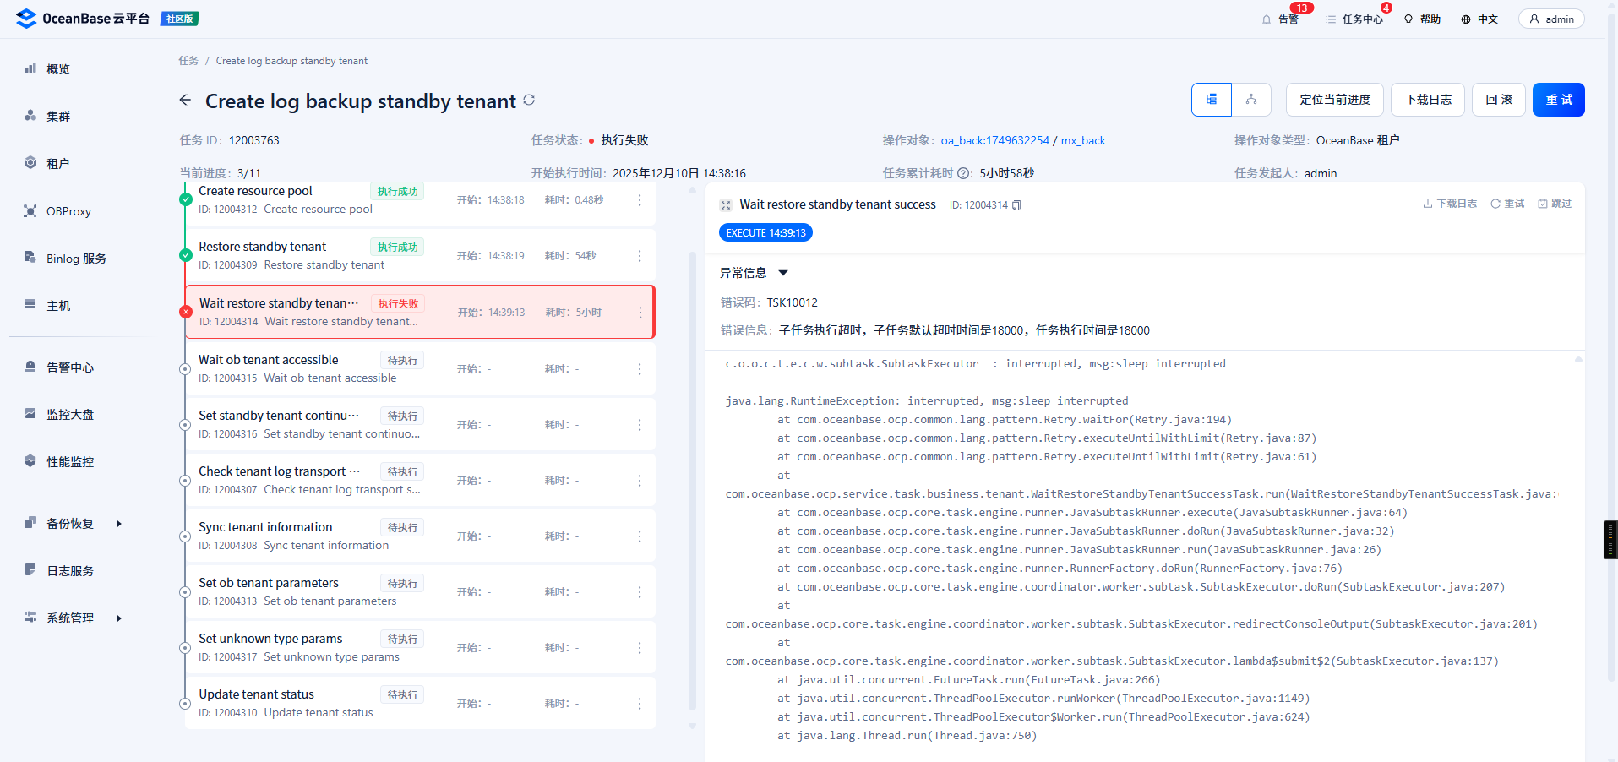Expand the System Management sidebar menu
The width and height of the screenshot is (1618, 762).
118,618
